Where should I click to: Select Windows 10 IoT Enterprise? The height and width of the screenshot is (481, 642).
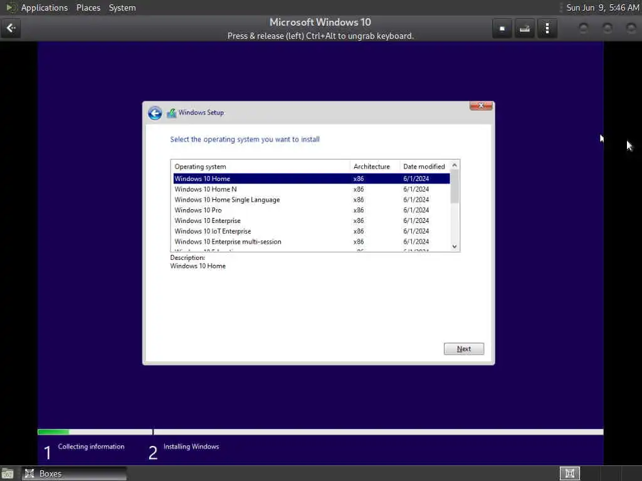(311, 231)
